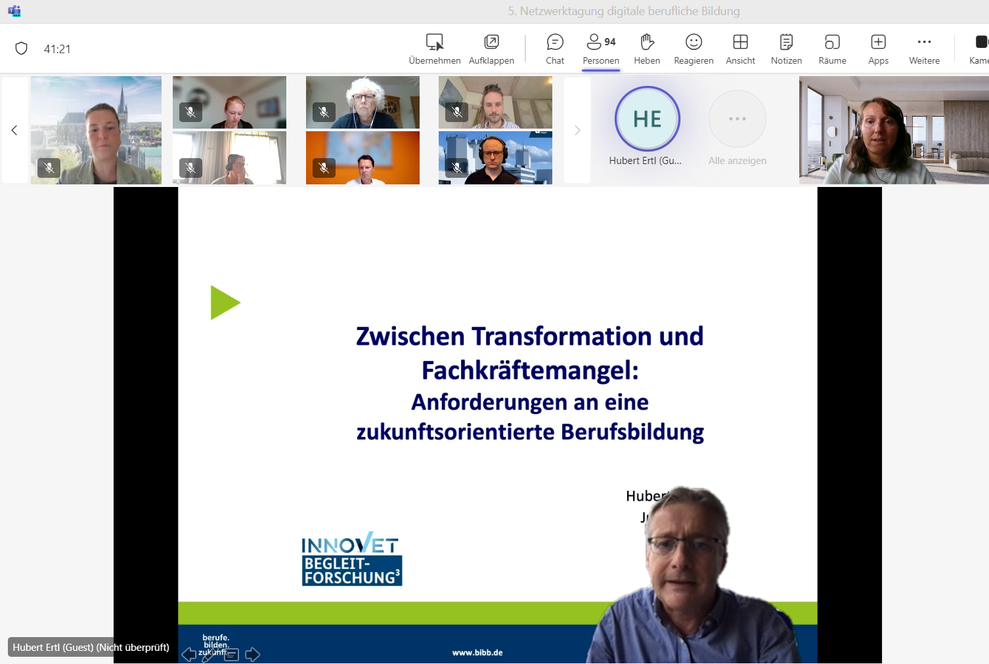
Task: Go to next slide with right arrow
Action: point(252,654)
